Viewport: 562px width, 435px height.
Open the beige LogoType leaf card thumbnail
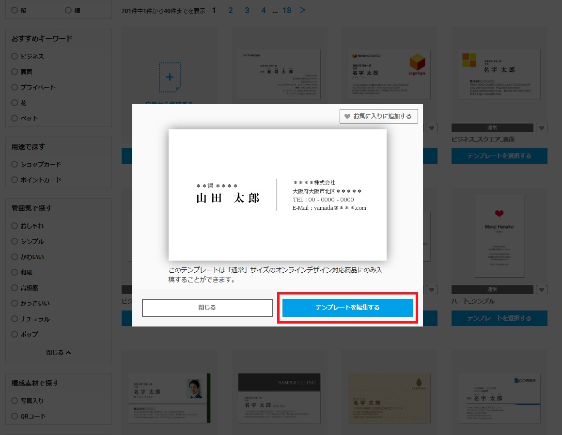pyautogui.click(x=389, y=398)
